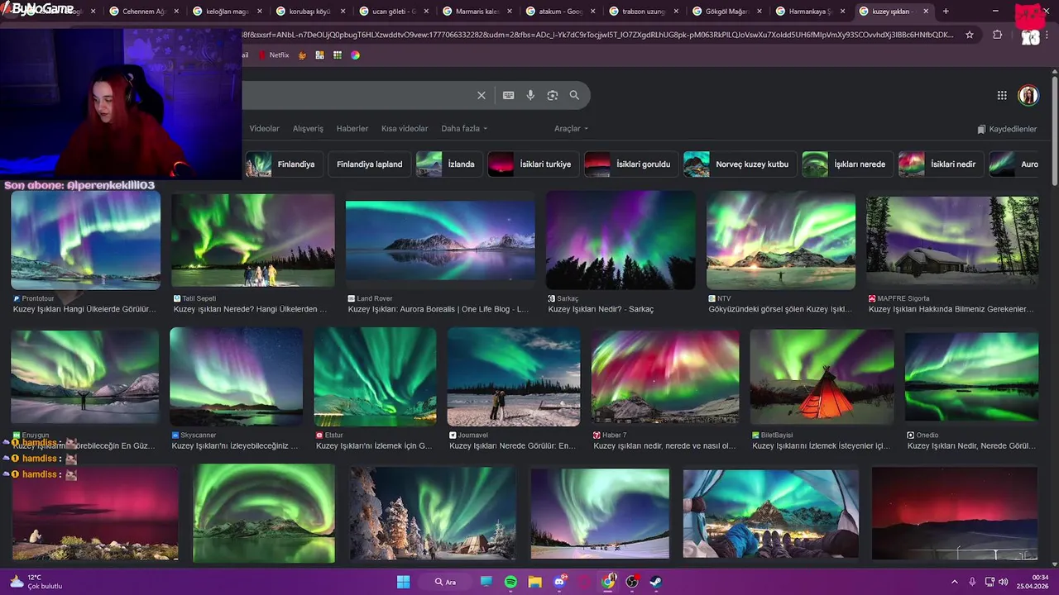
Task: Select the 'İsiklari turkiye' chip
Action: coord(533,164)
